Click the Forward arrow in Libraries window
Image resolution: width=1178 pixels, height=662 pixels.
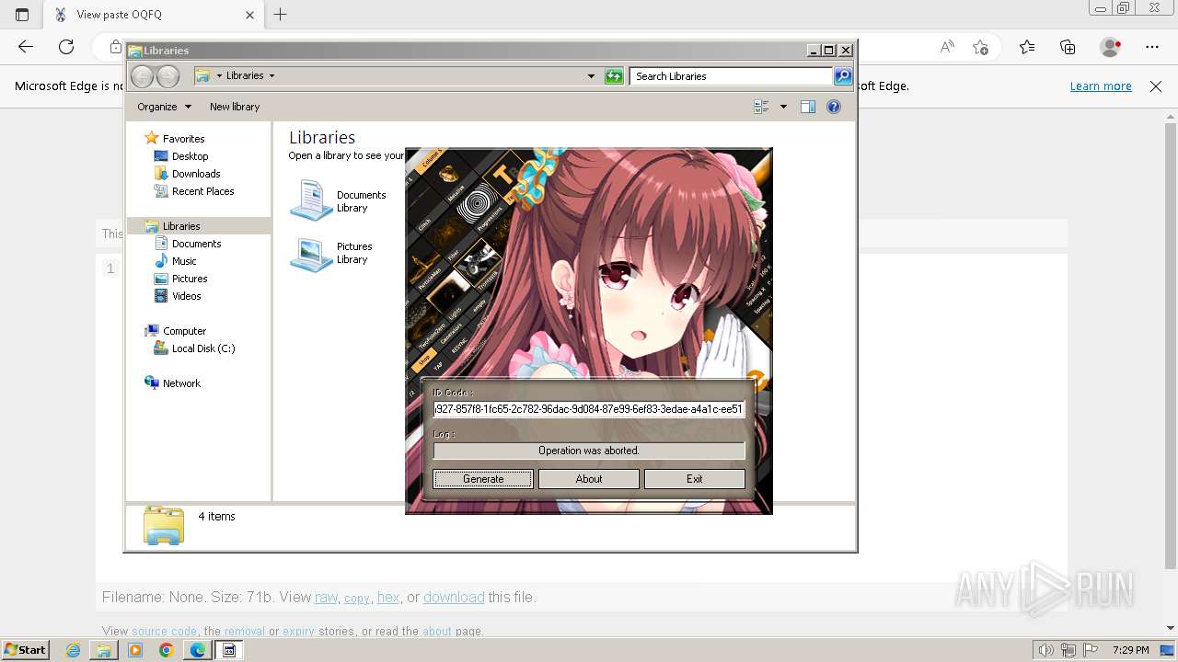point(167,76)
